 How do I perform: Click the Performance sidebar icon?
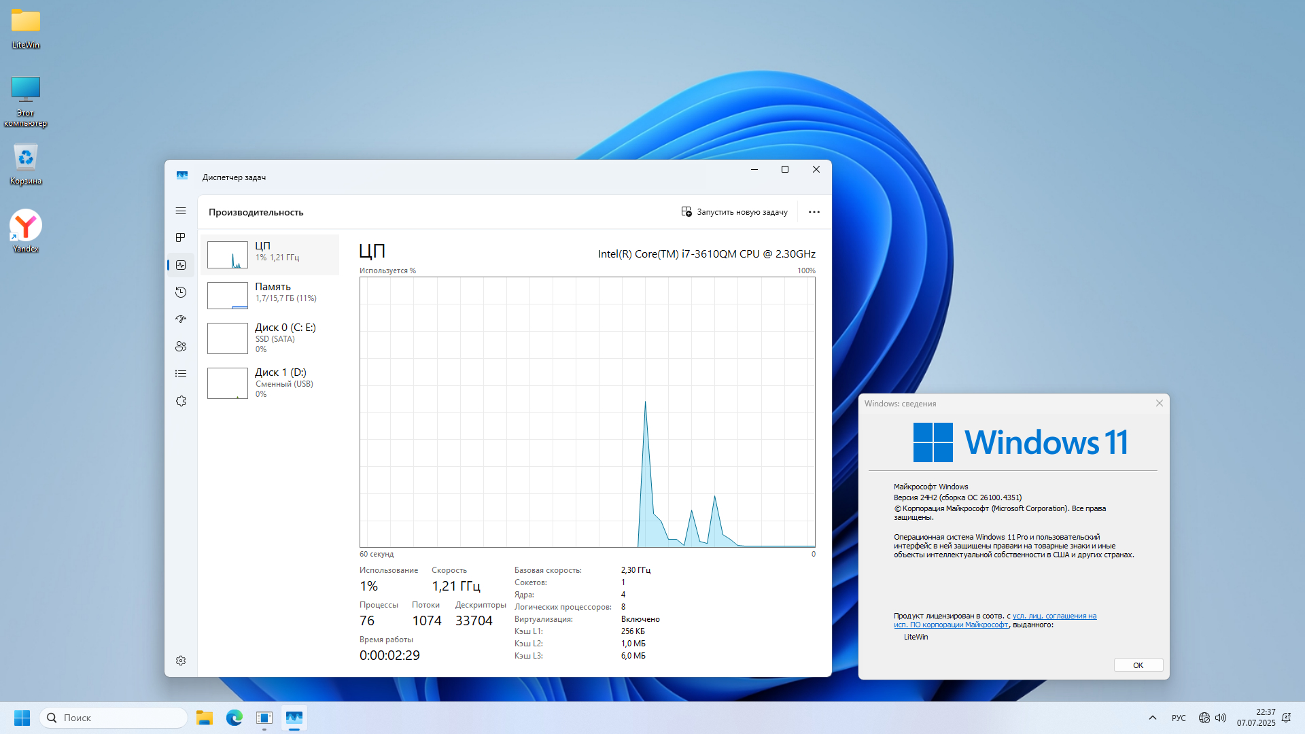click(x=181, y=265)
